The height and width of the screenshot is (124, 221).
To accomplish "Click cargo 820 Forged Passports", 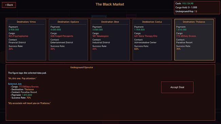I will click(62, 36).
